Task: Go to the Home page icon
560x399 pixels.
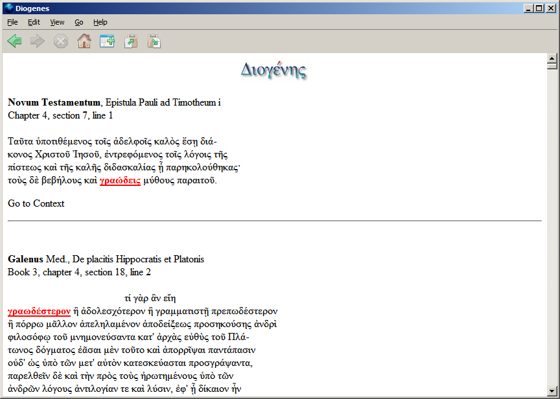Action: click(x=84, y=41)
